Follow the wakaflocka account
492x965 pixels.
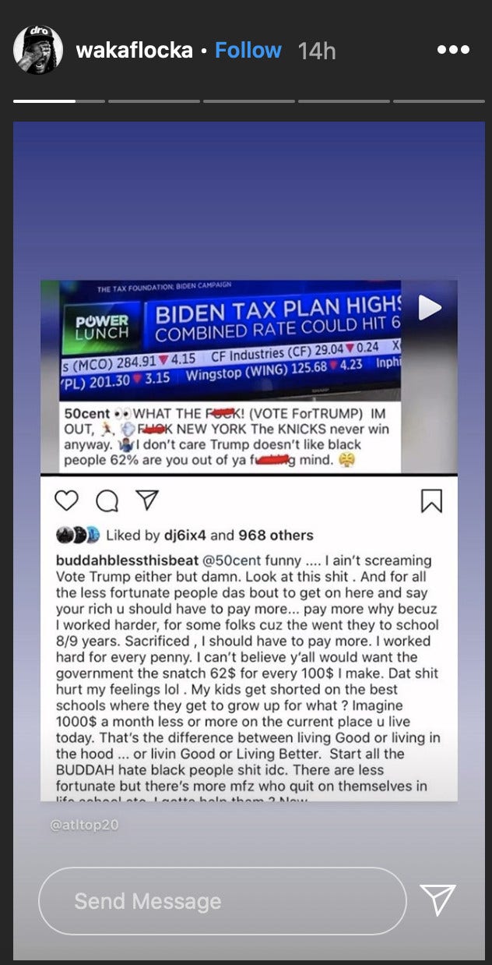(248, 51)
